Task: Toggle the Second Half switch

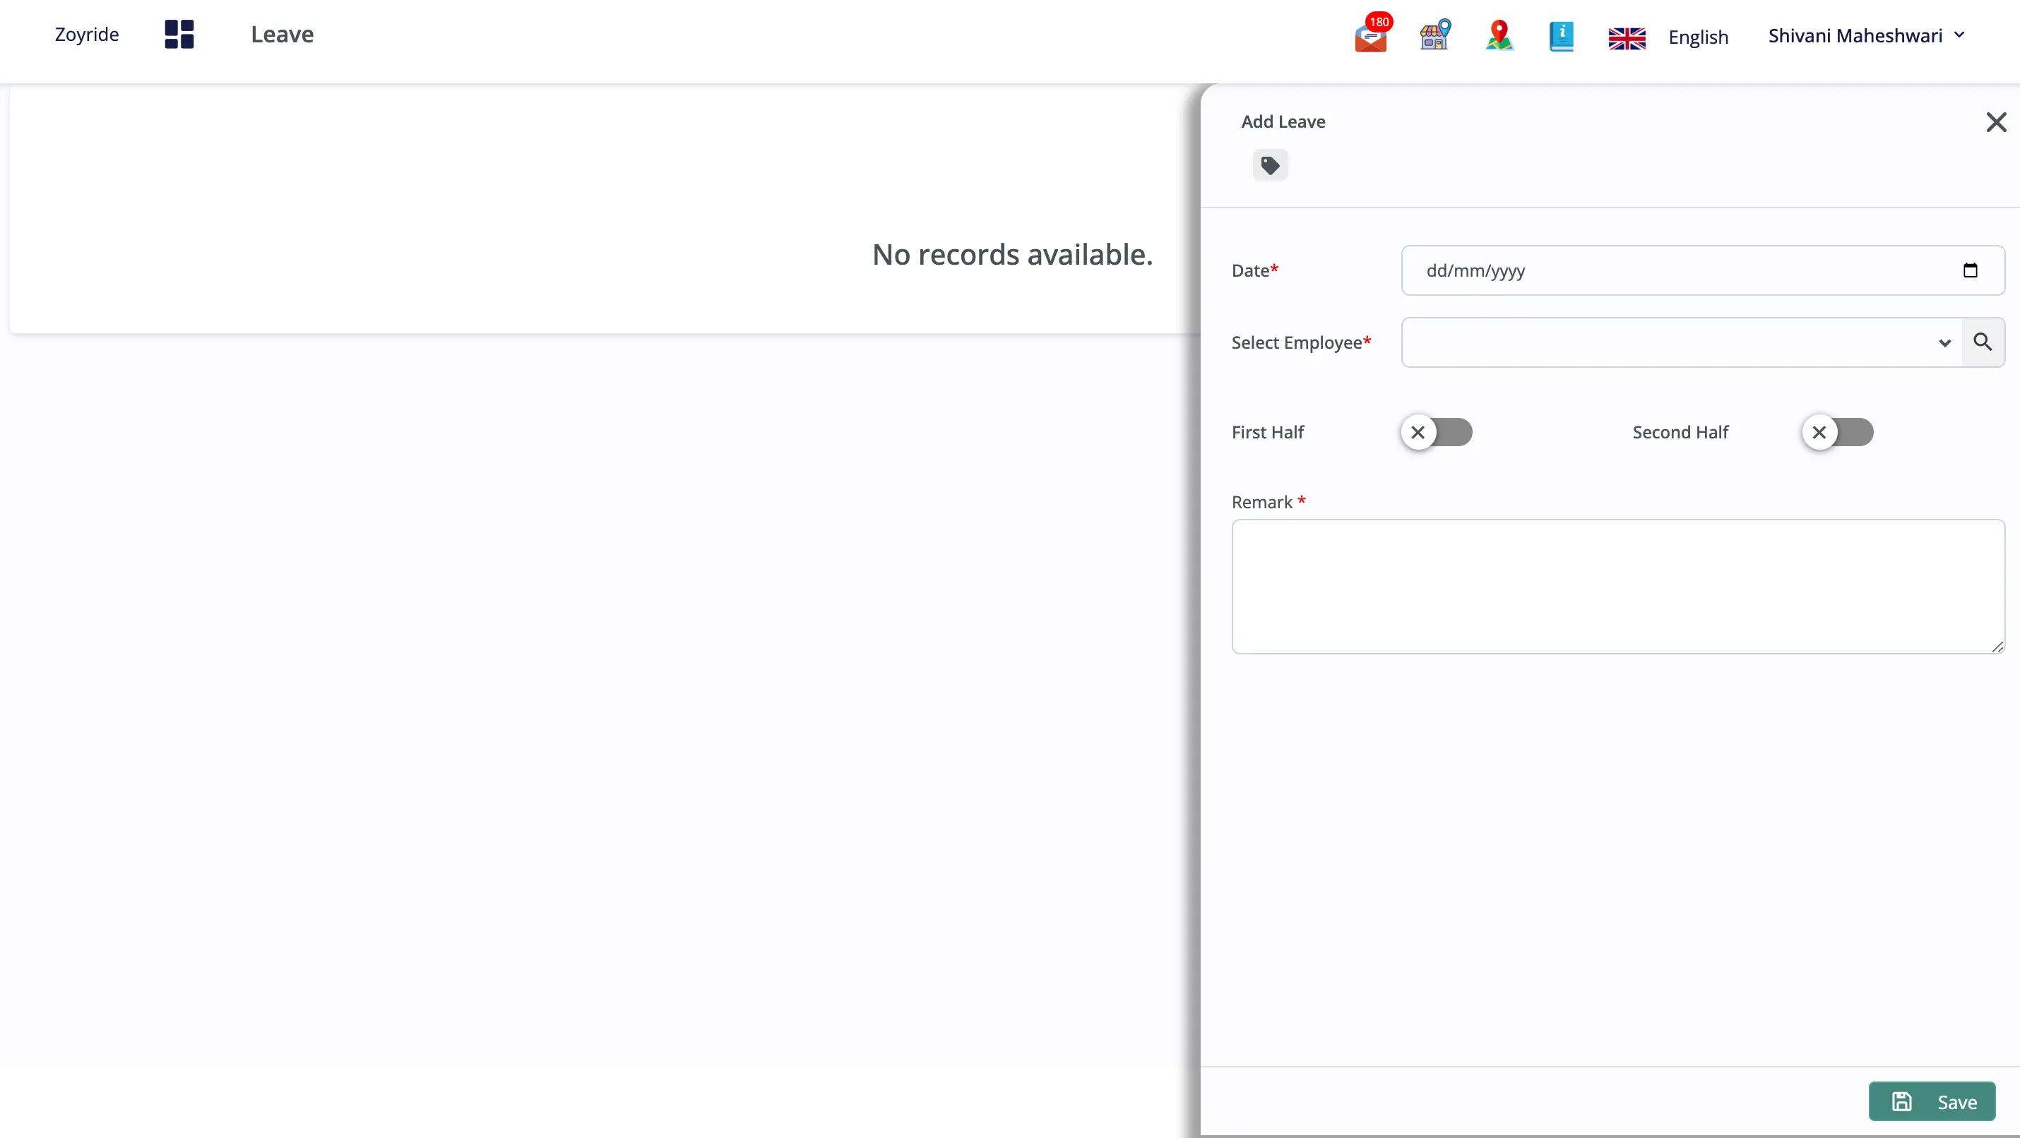Action: click(x=1837, y=432)
